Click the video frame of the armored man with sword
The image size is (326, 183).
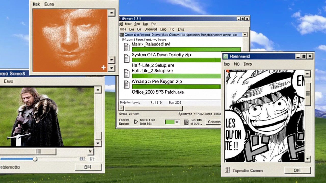pyautogui.click(x=47, y=117)
